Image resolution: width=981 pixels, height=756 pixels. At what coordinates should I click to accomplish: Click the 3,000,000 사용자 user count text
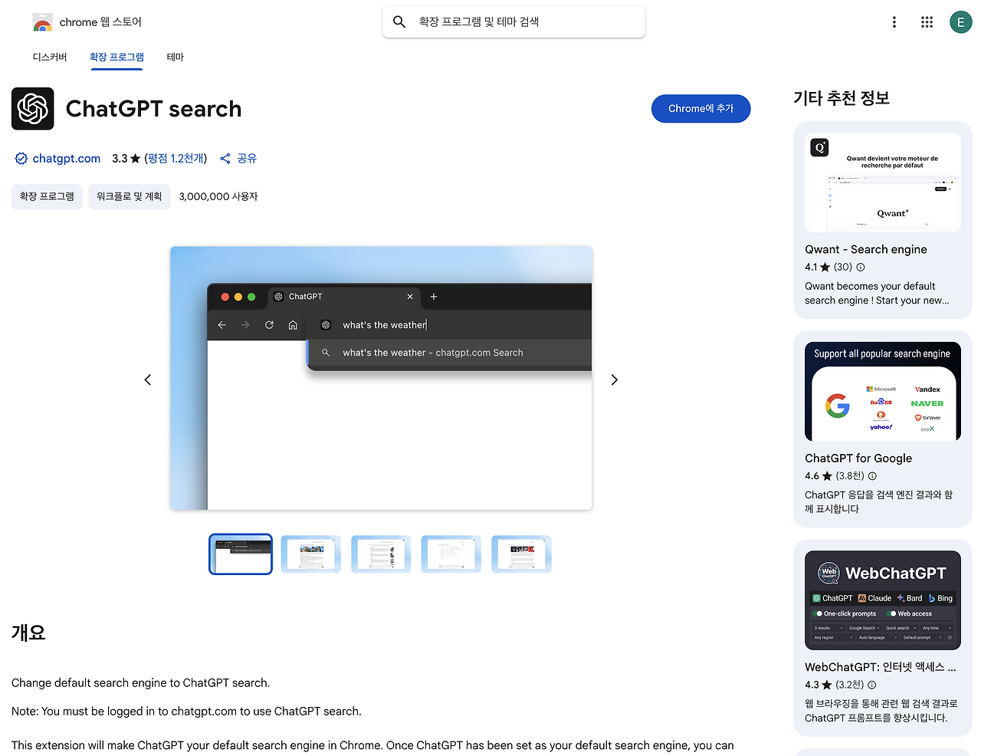218,197
